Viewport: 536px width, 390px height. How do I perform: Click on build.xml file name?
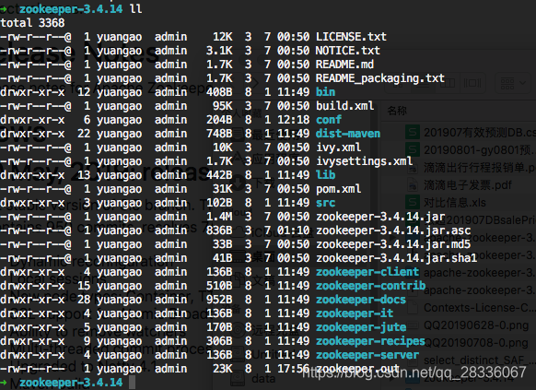coord(344,106)
